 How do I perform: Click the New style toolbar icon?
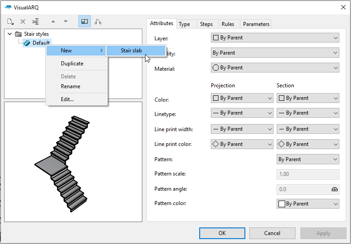[x=10, y=21]
